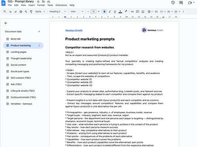Open the highlight color pen tool
Screen dimensions: 197x147
126,11
